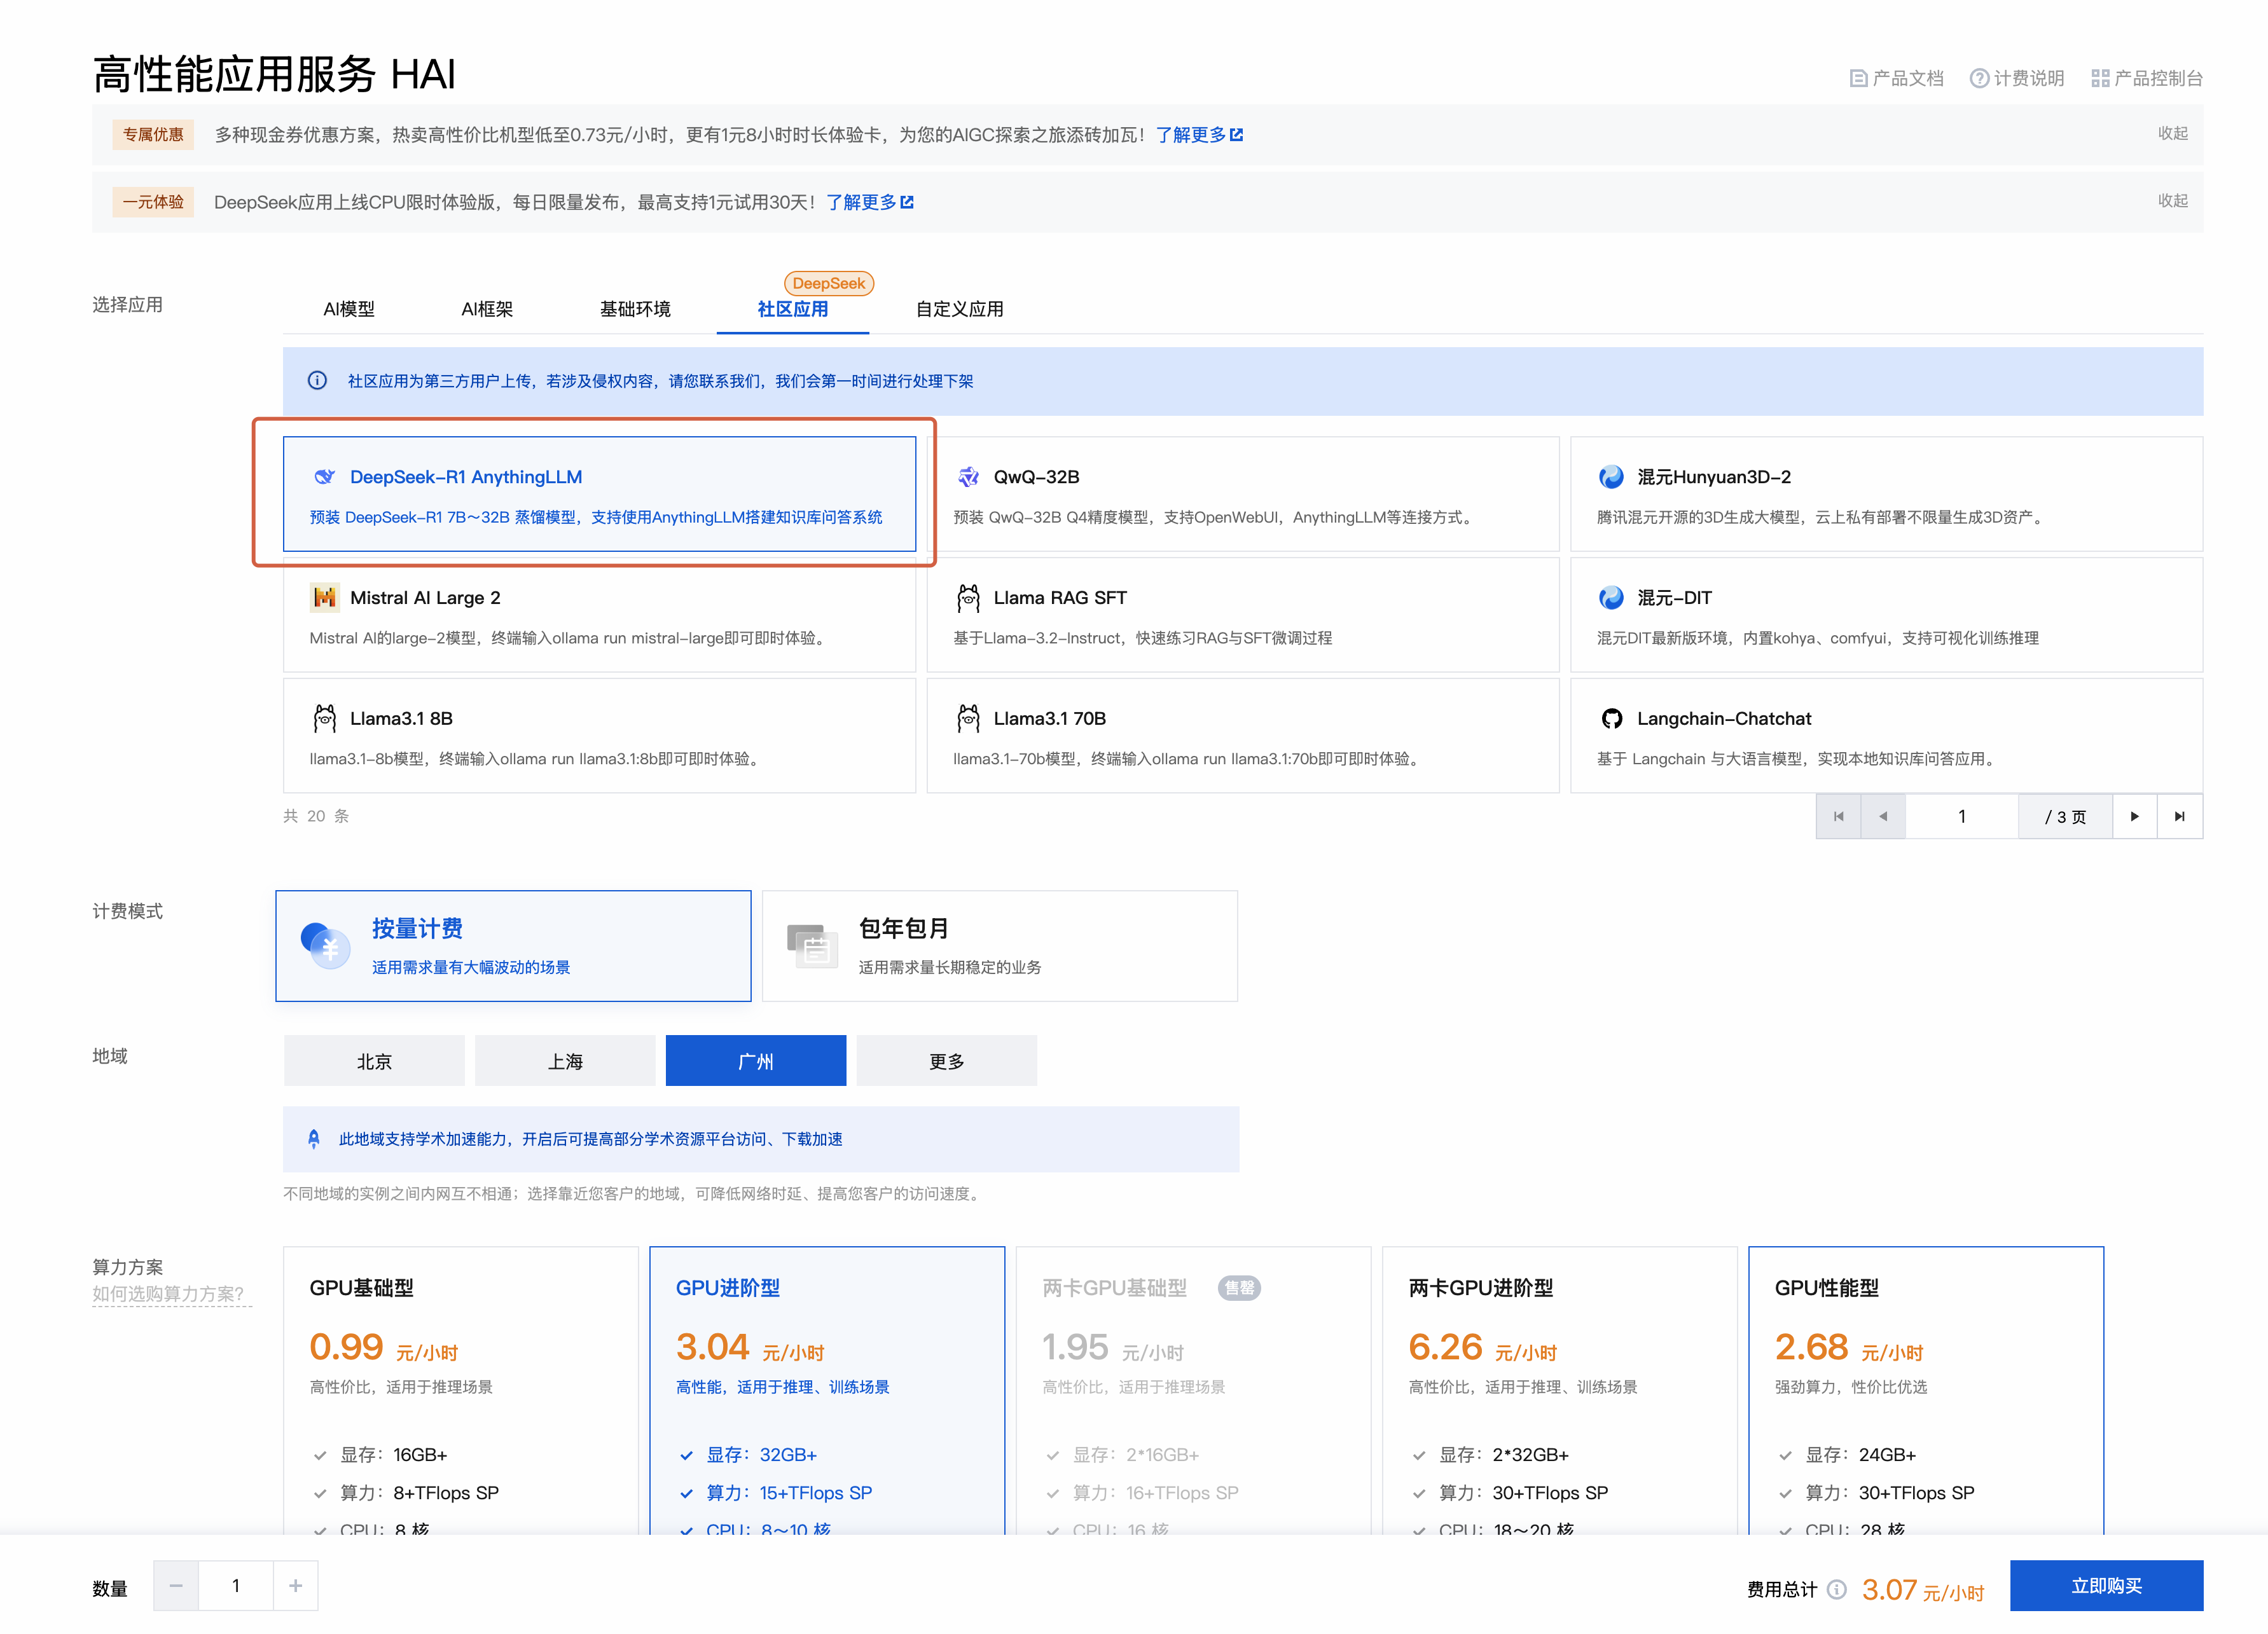The height and width of the screenshot is (1634, 2268).
Task: Select the 包年包月 billing mode
Action: (999, 945)
